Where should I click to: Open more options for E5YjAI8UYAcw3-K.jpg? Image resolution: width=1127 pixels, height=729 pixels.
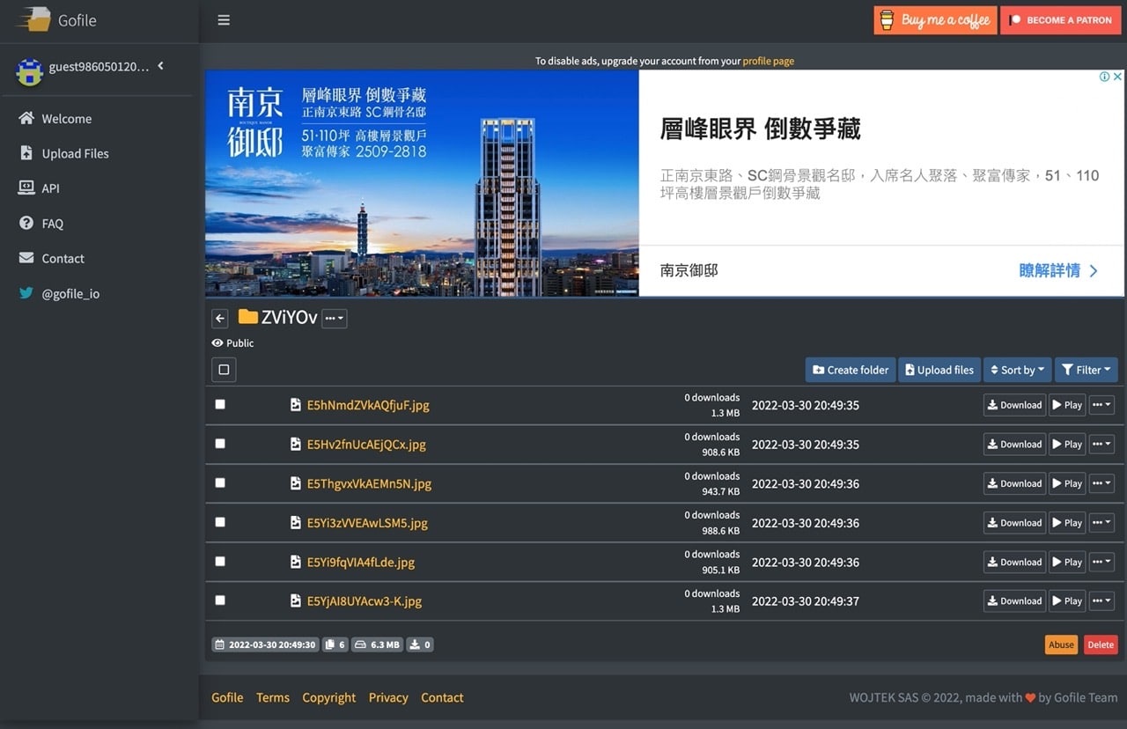click(1101, 601)
